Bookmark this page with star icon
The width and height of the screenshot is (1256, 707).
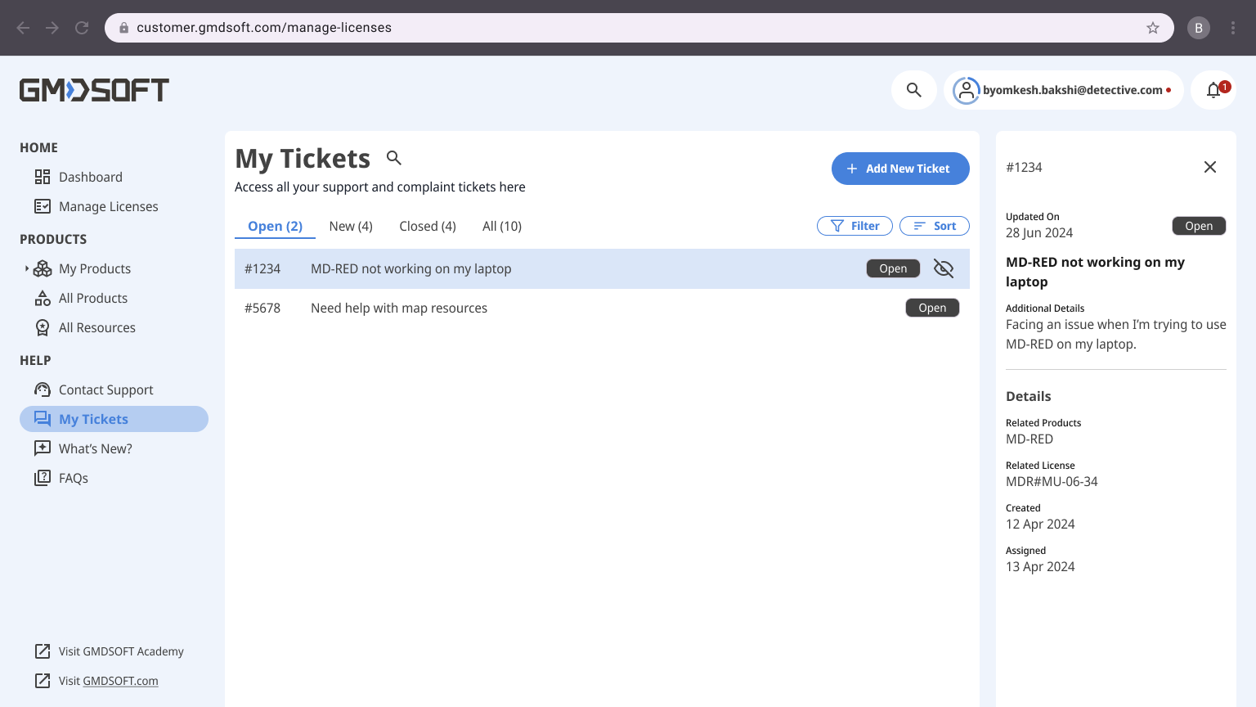coord(1153,28)
